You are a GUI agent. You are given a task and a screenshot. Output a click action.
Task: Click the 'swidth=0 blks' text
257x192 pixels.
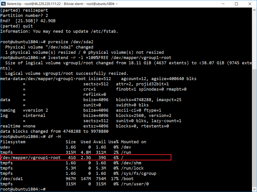132,105
